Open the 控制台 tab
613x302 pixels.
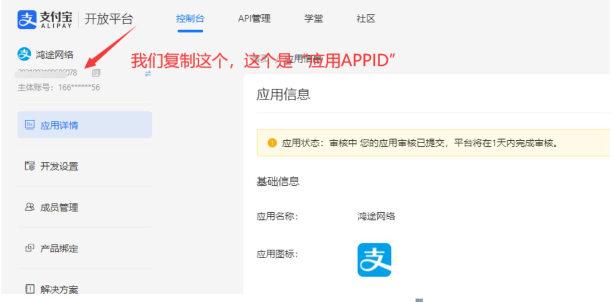(x=190, y=19)
